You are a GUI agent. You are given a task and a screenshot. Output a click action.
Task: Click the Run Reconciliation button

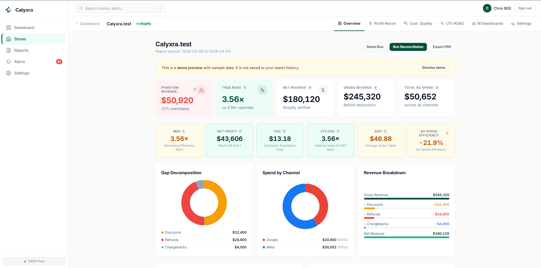pyautogui.click(x=408, y=47)
